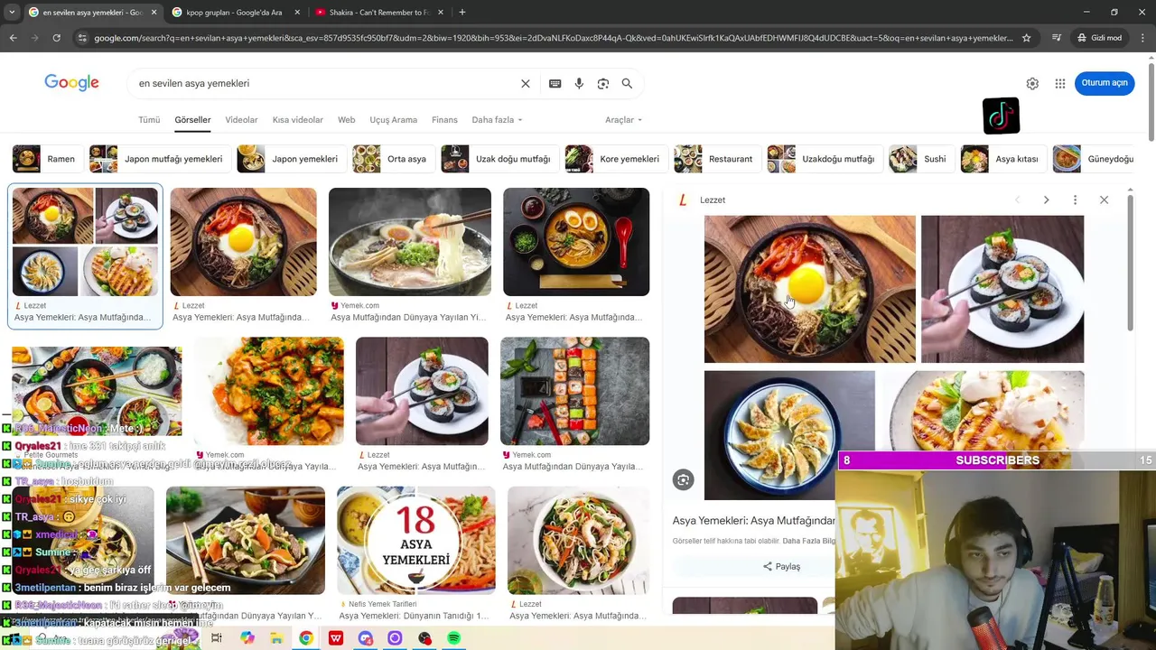Open Araçlar tools dropdown
This screenshot has width=1156, height=650.
click(623, 120)
